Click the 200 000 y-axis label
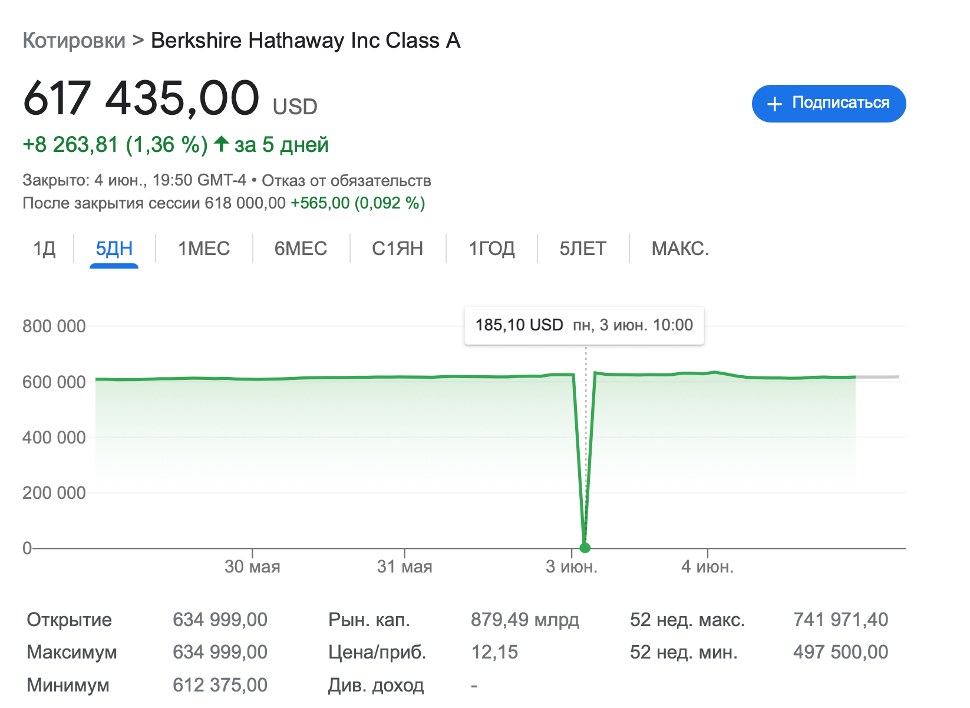Screen dimensions: 970x708 (54, 493)
